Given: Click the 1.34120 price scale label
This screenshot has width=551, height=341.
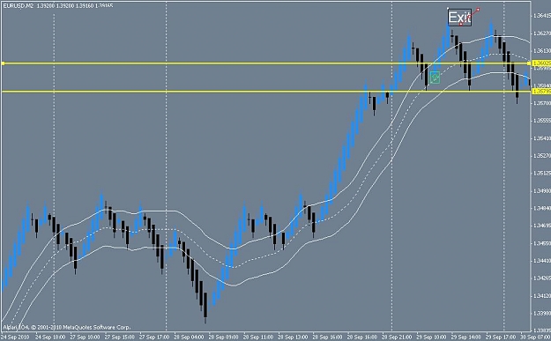Looking at the screenshot, I should click(x=542, y=296).
